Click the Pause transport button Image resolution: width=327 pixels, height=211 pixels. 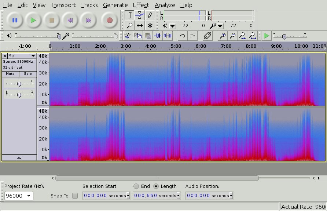click(15, 20)
